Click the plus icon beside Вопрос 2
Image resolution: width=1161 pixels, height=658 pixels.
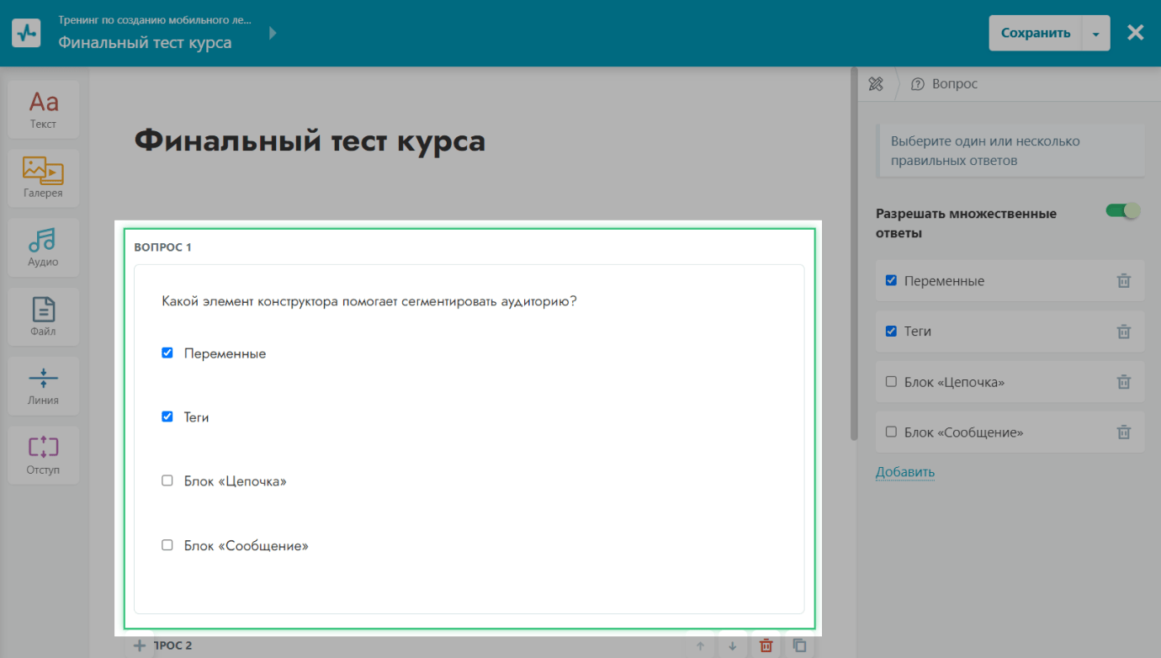coord(140,646)
